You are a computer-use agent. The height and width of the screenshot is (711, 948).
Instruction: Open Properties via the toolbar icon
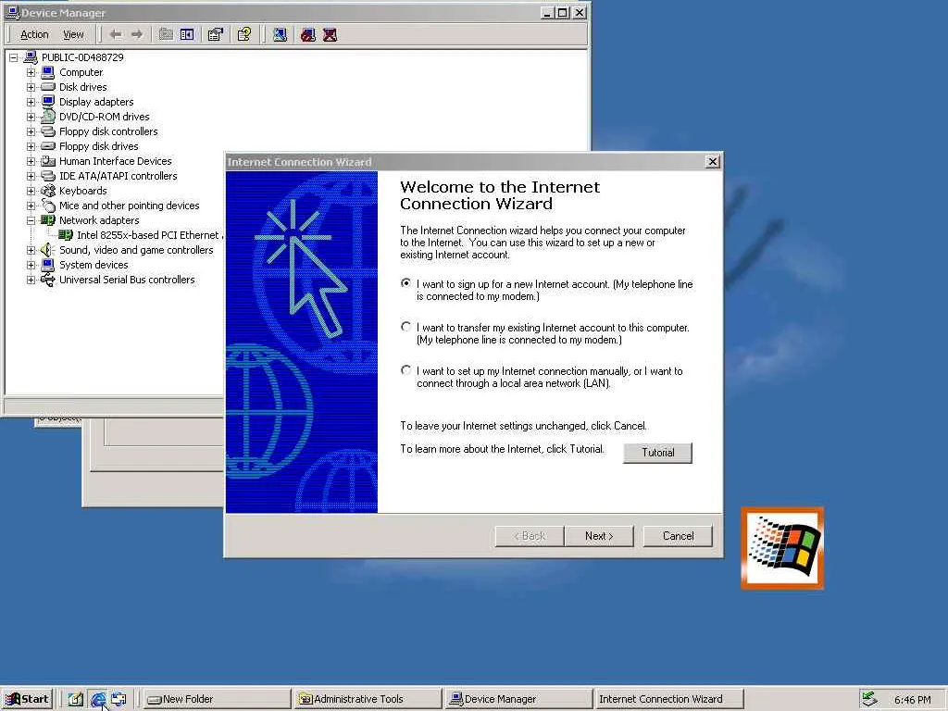215,34
